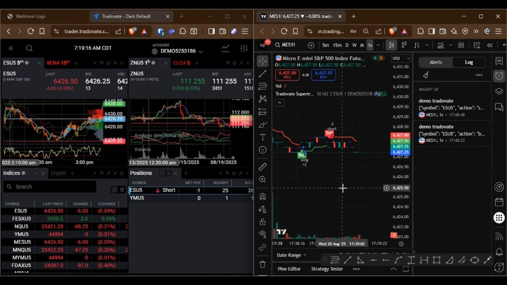Toggle the Positions view switch
The image size is (507, 285).
[165, 173]
